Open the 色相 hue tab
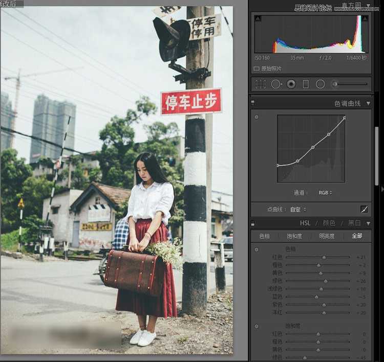Viewport: 384px width, 362px height. tap(265, 236)
